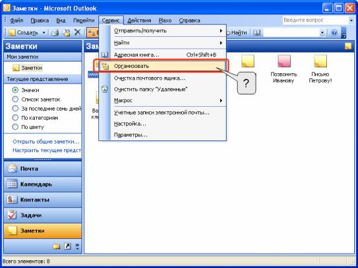Switch to Календарь navigation pane
This screenshot has height=268, width=358.
click(x=43, y=184)
